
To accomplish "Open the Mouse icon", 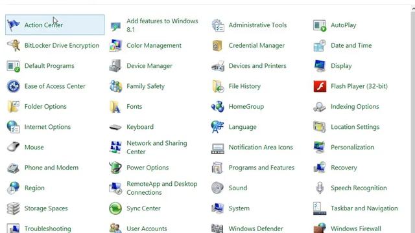I will [13, 147].
